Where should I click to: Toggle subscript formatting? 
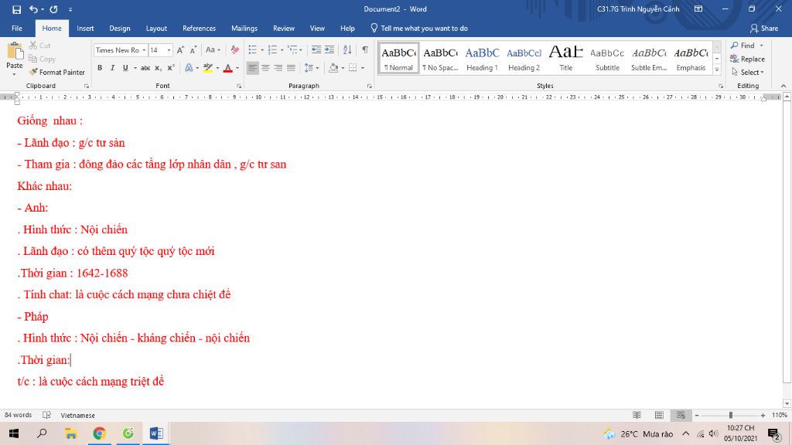158,68
